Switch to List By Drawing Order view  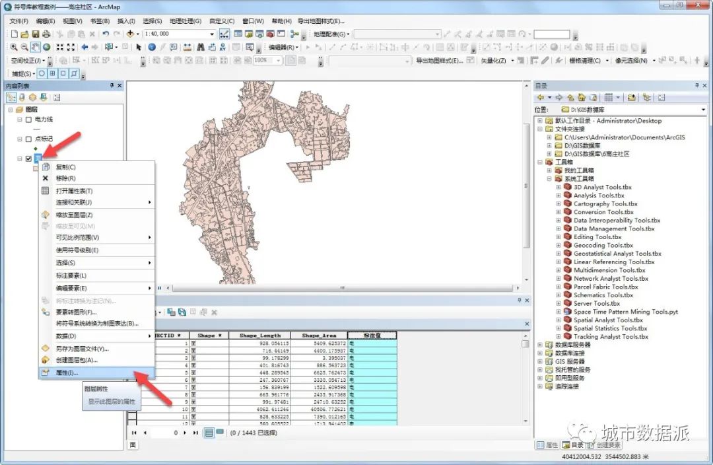(x=11, y=97)
